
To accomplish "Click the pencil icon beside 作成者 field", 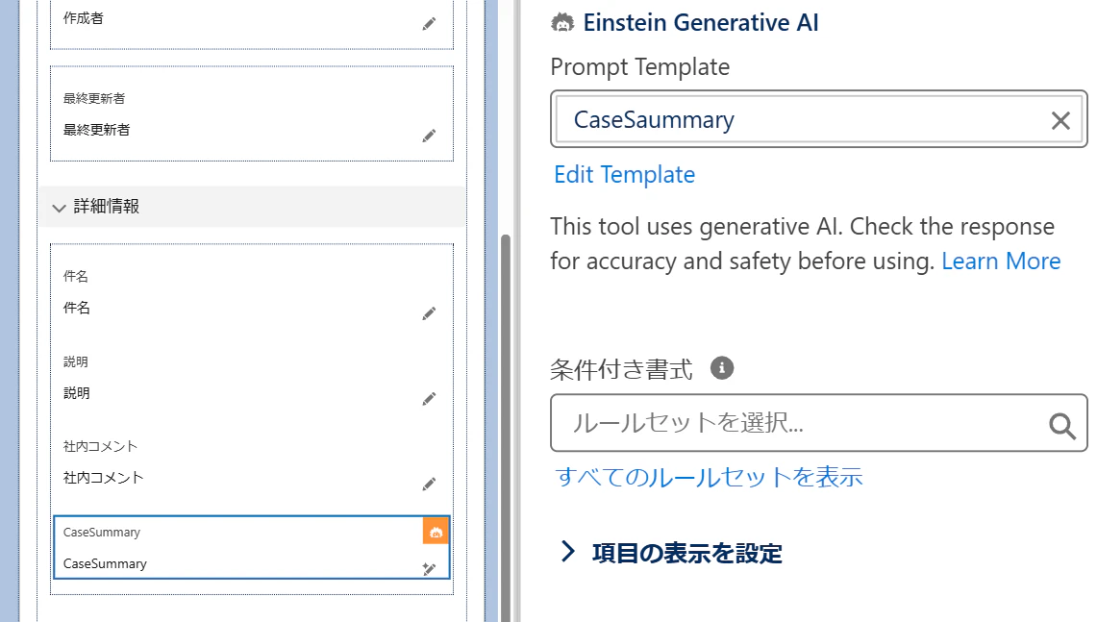I will point(429,24).
